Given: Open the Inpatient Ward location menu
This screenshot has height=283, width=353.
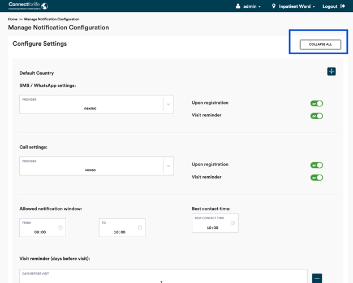Looking at the screenshot, I should coord(294,6).
